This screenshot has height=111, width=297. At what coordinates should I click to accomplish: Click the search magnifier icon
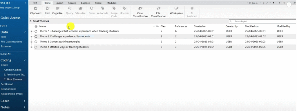pos(231,21)
